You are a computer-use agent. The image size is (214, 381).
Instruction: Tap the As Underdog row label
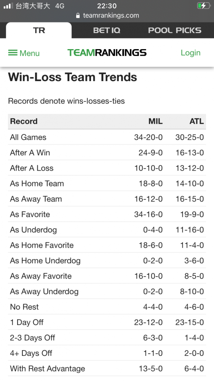33,230
